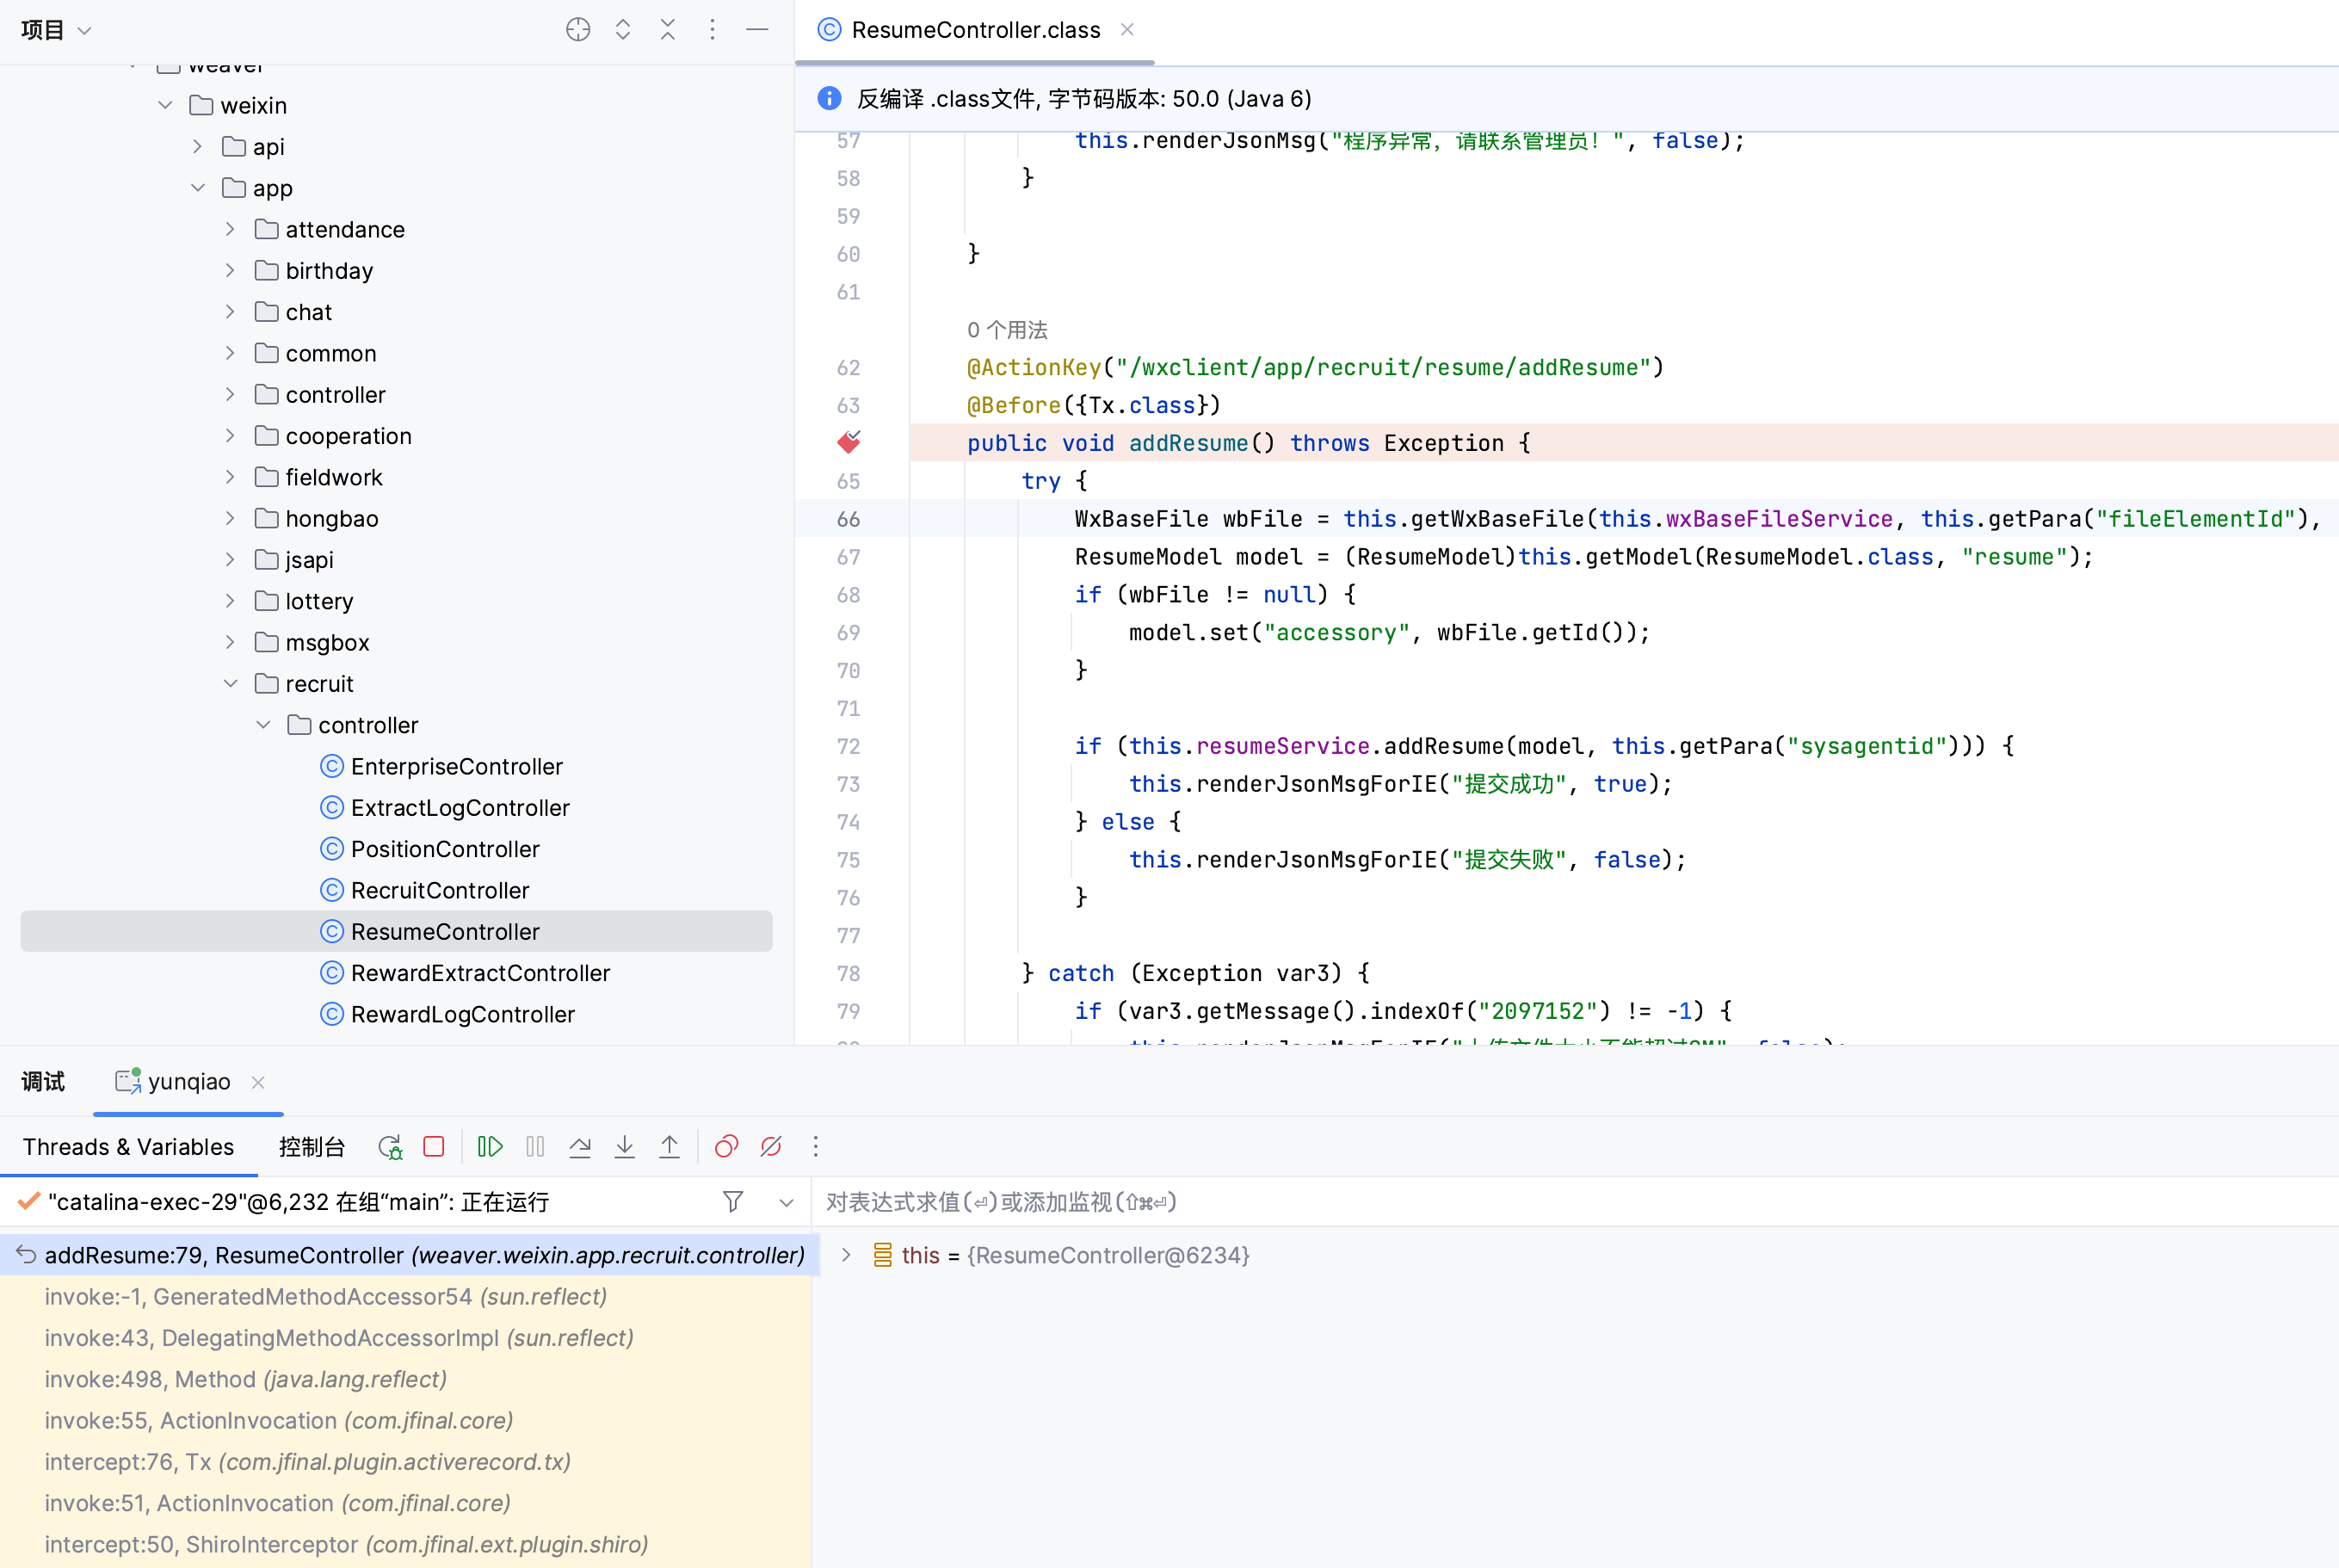The width and height of the screenshot is (2339, 1568).
Task: Expand the attendance folder
Action: (231, 230)
